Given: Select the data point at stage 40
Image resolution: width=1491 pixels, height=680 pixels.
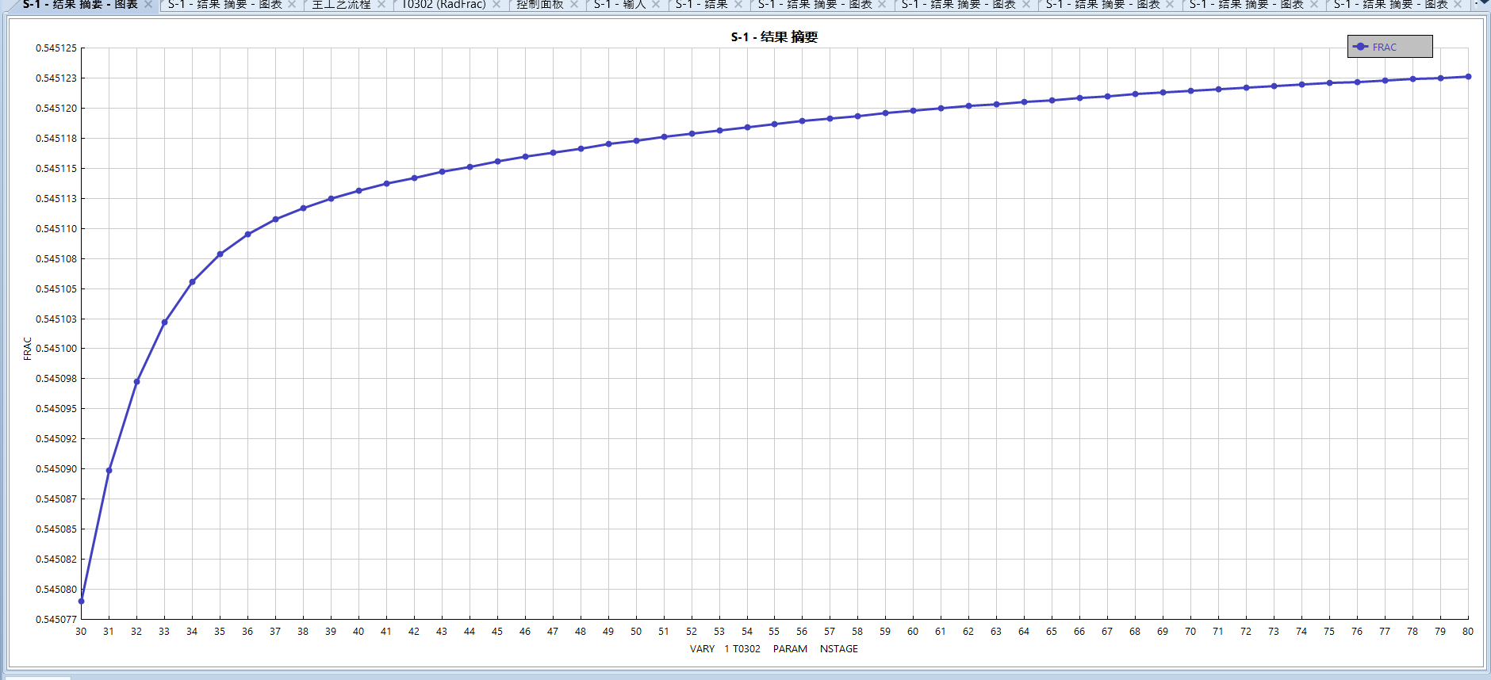Looking at the screenshot, I should (x=358, y=191).
